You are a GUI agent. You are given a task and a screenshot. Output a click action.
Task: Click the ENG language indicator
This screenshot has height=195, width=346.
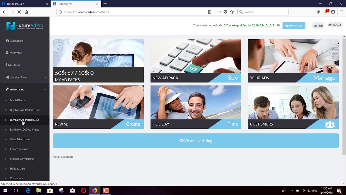(315, 191)
